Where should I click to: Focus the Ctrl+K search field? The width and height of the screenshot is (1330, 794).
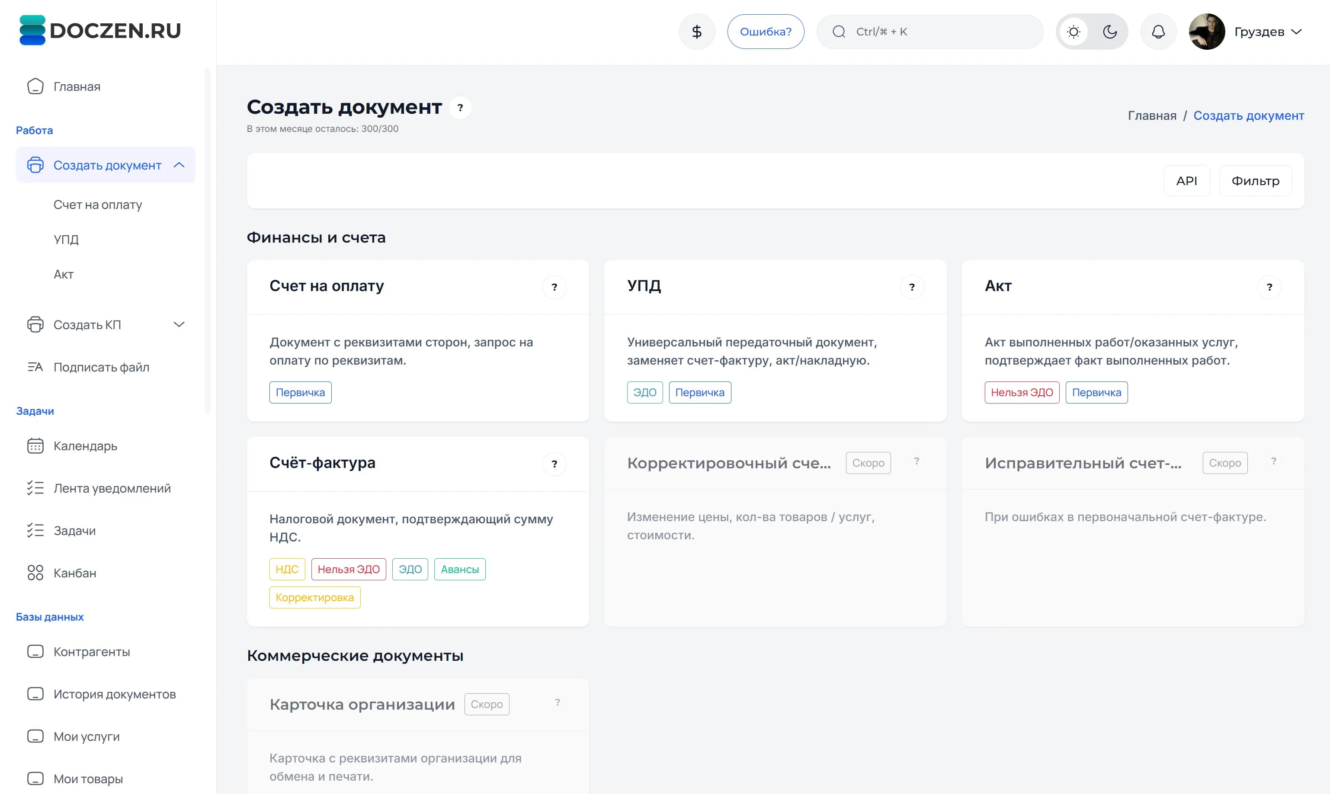tap(930, 32)
